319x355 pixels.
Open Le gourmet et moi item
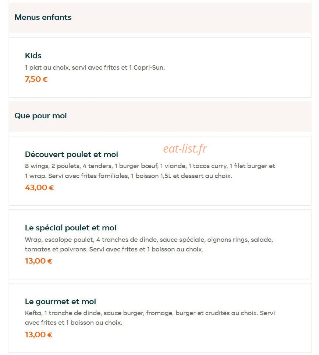(60, 302)
